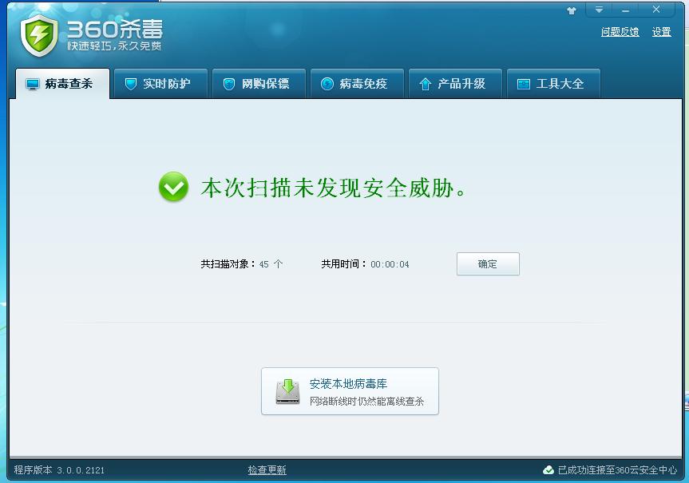Open the 设置 settings link
Screen dimensions: 689x483
661,32
